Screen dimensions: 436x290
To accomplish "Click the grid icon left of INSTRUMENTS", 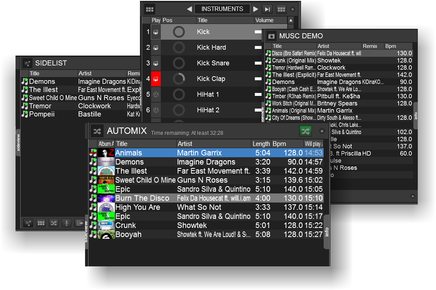I will click(150, 9).
